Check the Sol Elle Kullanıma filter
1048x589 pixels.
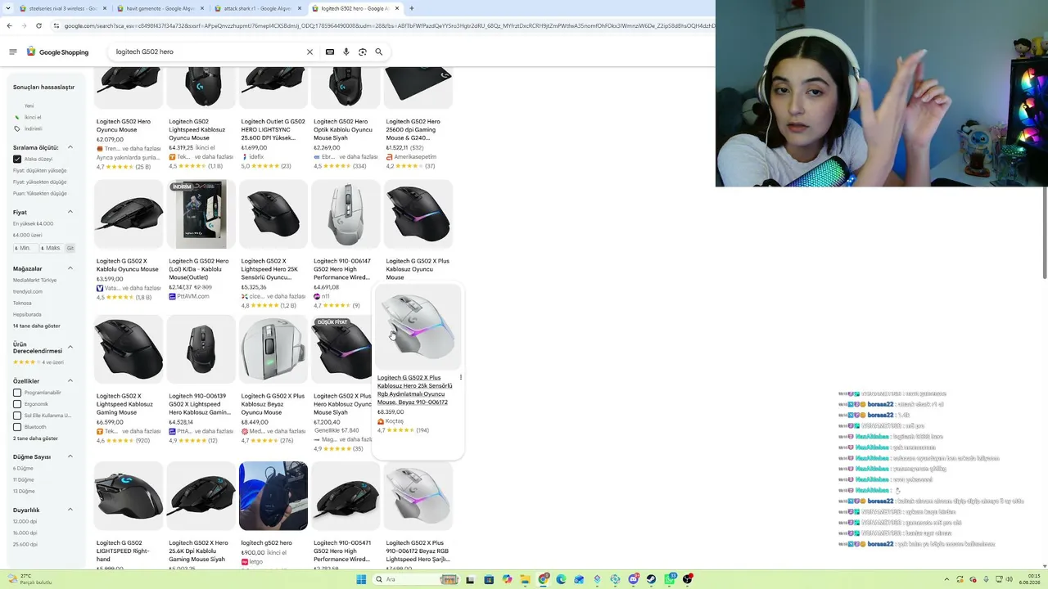[x=17, y=416]
